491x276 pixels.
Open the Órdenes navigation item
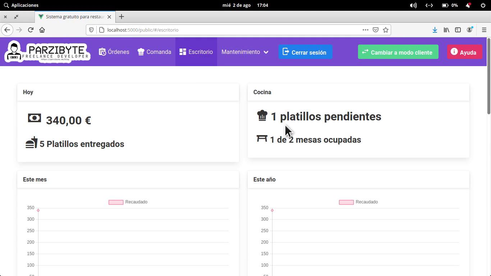[x=114, y=52]
